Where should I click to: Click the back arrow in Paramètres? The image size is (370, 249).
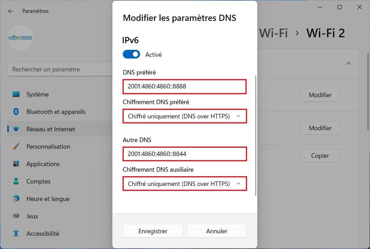pyautogui.click(x=10, y=11)
